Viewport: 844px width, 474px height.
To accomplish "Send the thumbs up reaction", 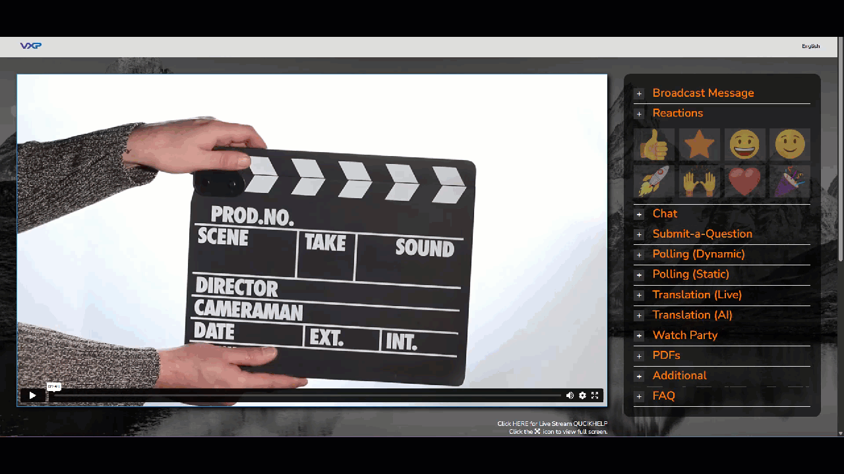I will (x=653, y=145).
